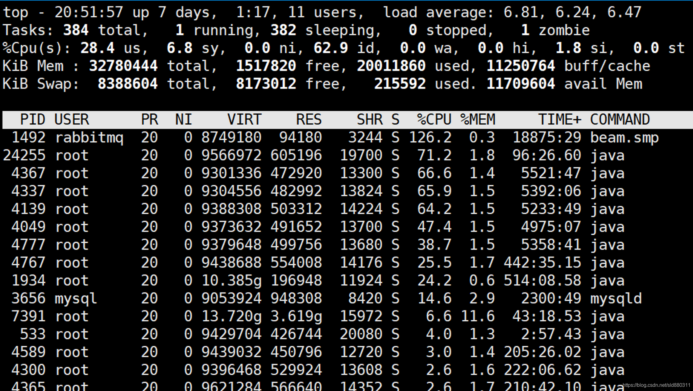Click the 11.6 memory percentage
The width and height of the screenshot is (693, 391).
click(478, 316)
